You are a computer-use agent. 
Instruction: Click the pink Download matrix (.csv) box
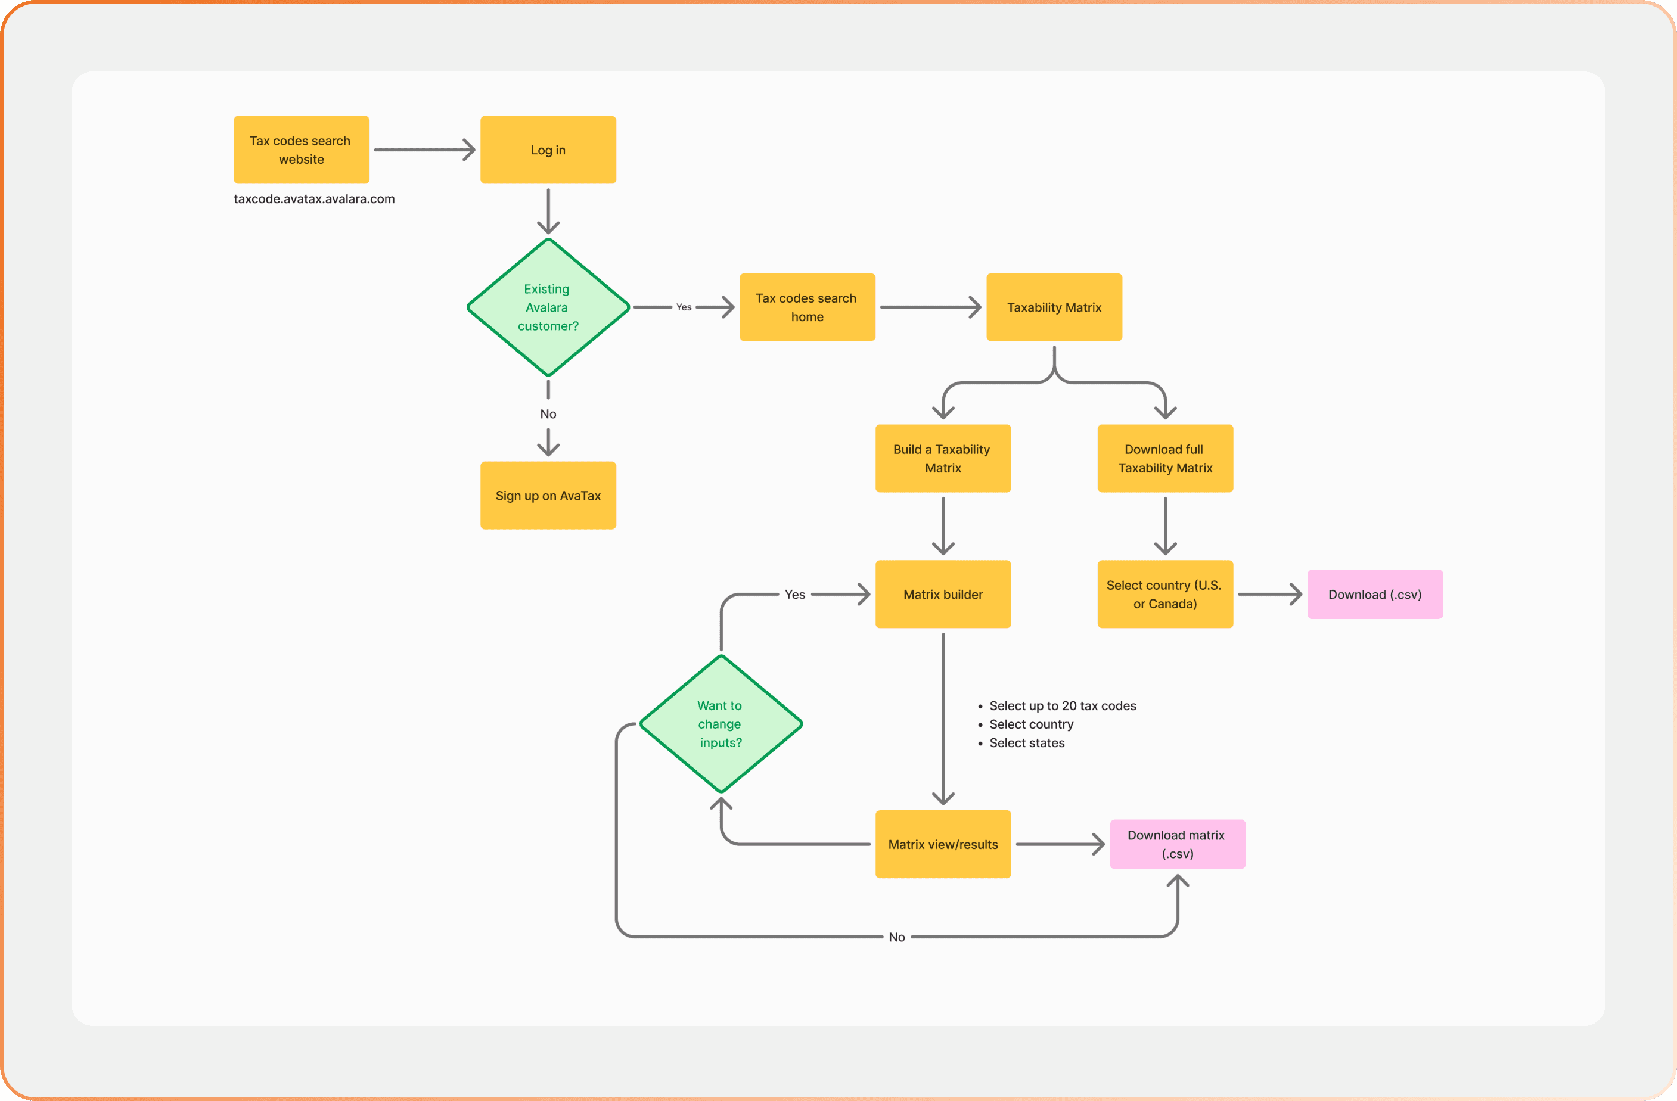pyautogui.click(x=1177, y=844)
